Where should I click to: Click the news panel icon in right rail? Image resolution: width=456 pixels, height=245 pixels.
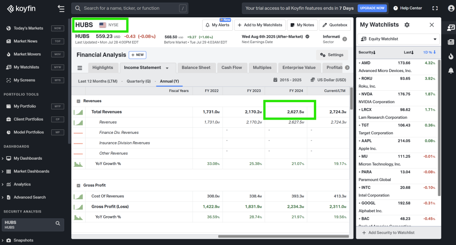451,42
